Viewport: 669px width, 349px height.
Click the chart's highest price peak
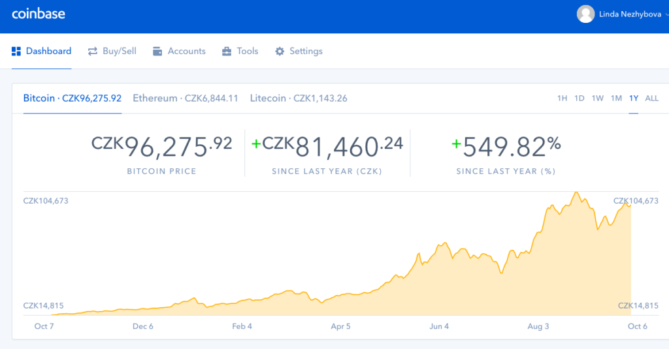click(576, 192)
